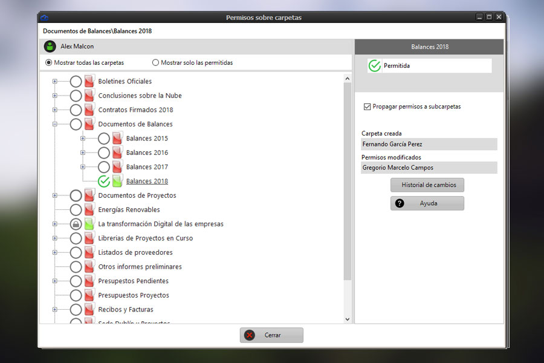The image size is (544, 363).
Task: Click the green folder icon for Balances 2018
Action: click(118, 181)
